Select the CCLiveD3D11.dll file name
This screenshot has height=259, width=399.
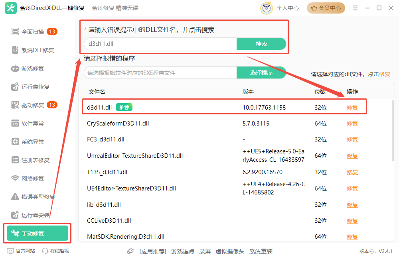click(109, 221)
